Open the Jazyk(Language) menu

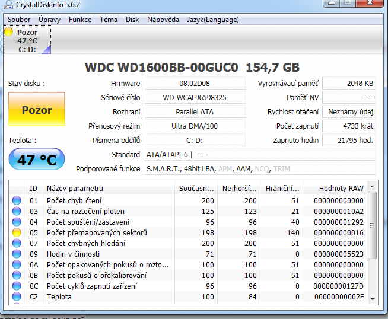pos(213,20)
